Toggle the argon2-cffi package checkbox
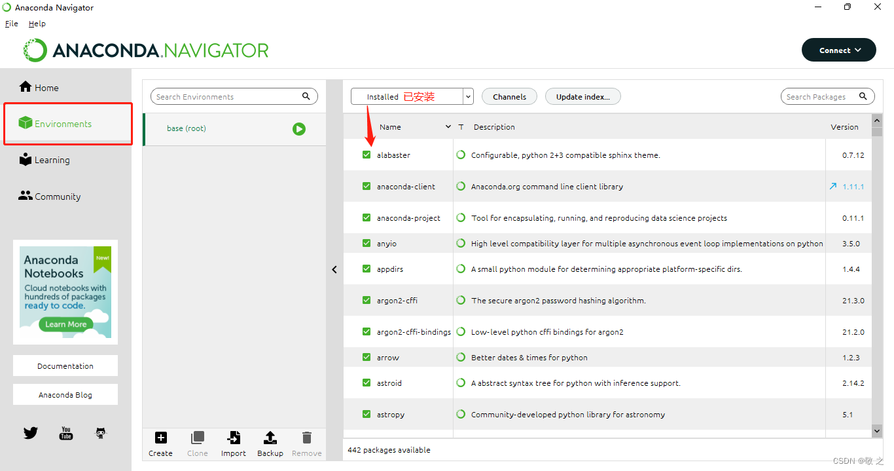Viewport: 894px width, 471px height. tap(367, 300)
